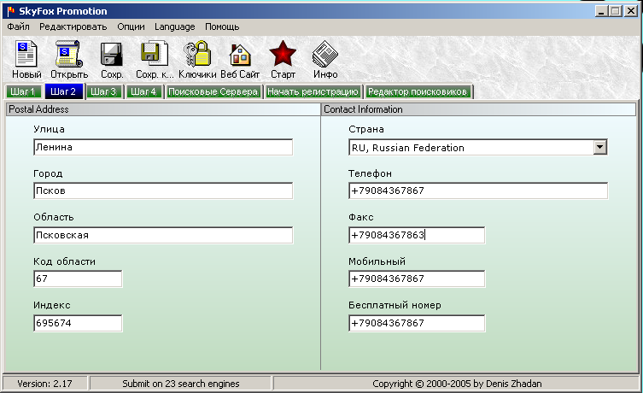Click the Version: 2.17 status text
Screen dimensions: 643x393
(x=44, y=384)
